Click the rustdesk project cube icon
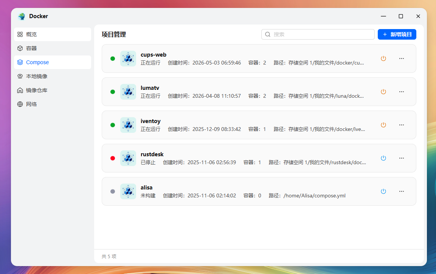The image size is (436, 274). coord(128,158)
